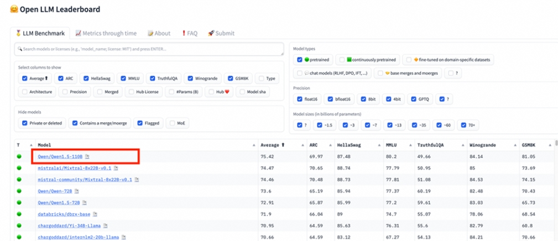Click the green pretrained dot in Qwen1.5-110B row

click(x=19, y=156)
